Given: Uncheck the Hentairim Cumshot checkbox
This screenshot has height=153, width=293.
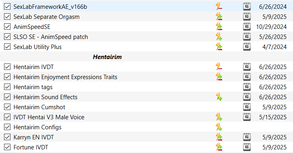Looking at the screenshot, I should pos(7,107).
